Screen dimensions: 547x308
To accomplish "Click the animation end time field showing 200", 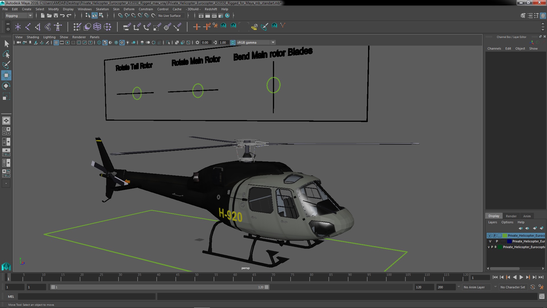I will pos(446,287).
